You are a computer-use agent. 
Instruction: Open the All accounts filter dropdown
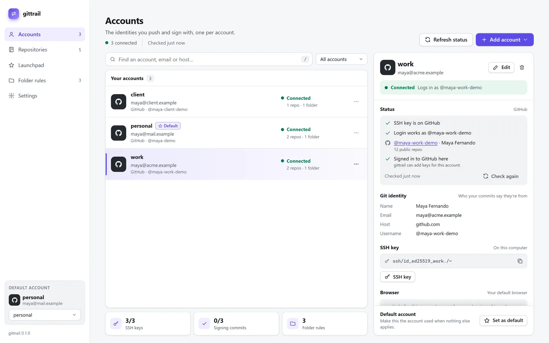pos(342,59)
